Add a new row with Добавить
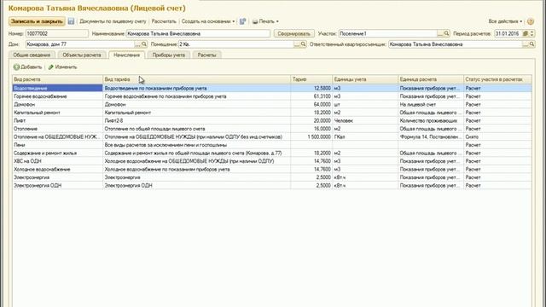 (27, 67)
